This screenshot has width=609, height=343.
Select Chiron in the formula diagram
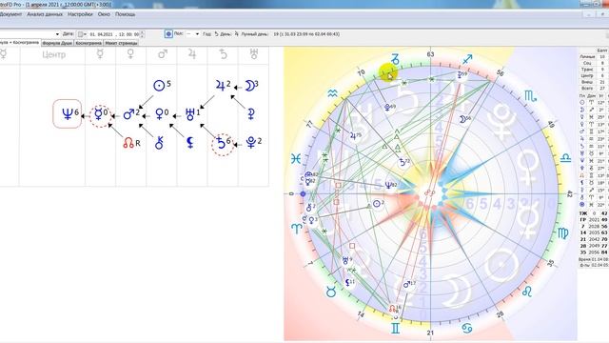[x=159, y=143]
